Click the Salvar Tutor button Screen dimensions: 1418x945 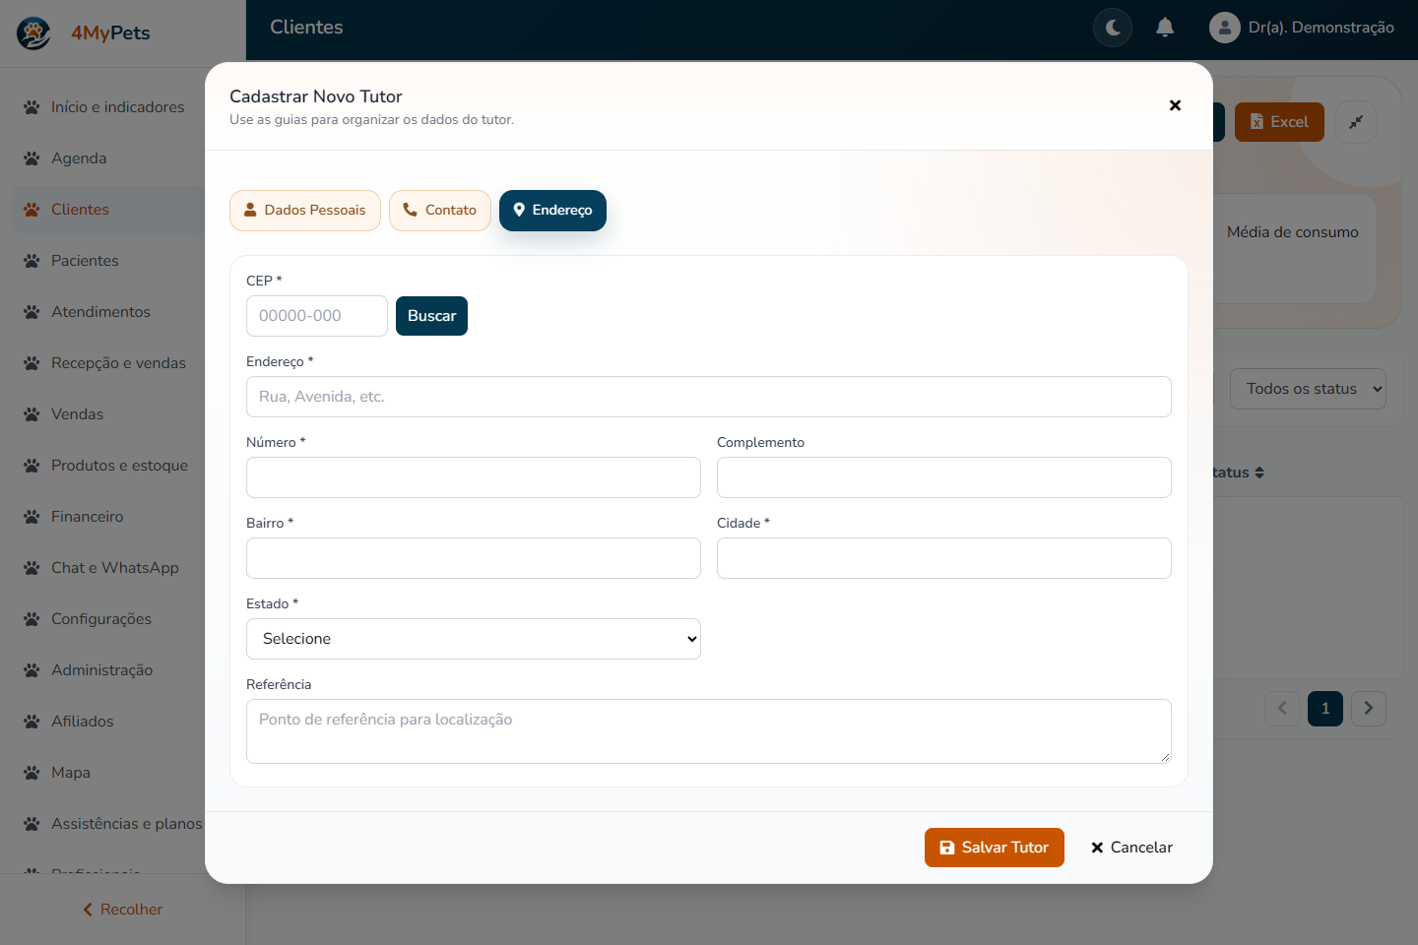[995, 848]
